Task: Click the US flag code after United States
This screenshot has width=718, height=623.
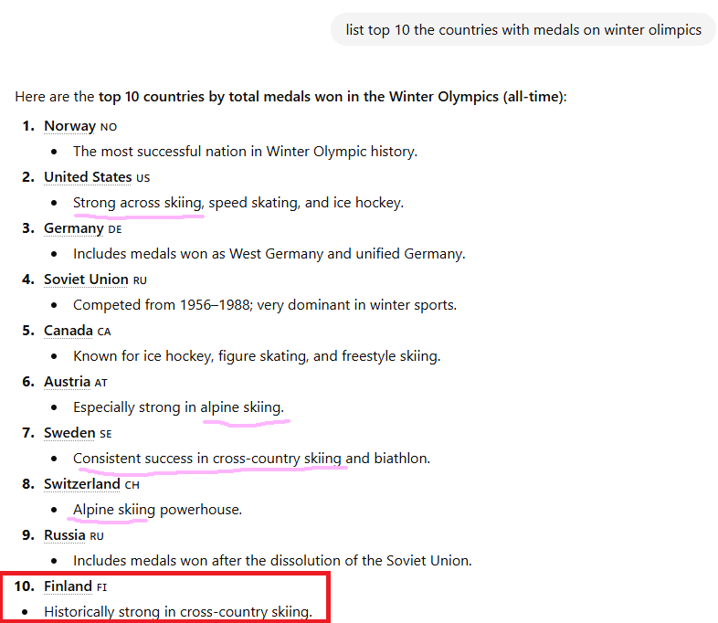Action: click(x=143, y=178)
